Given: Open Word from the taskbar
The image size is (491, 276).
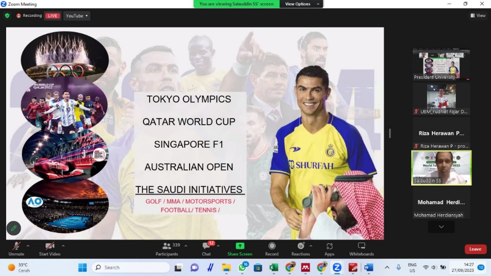Looking at the screenshot, I should coord(368,267).
